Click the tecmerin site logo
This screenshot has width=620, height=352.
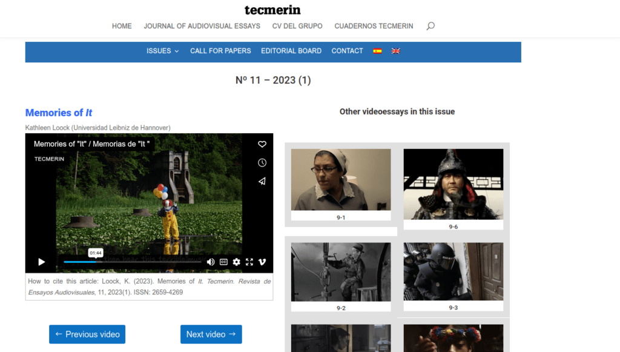pyautogui.click(x=272, y=10)
